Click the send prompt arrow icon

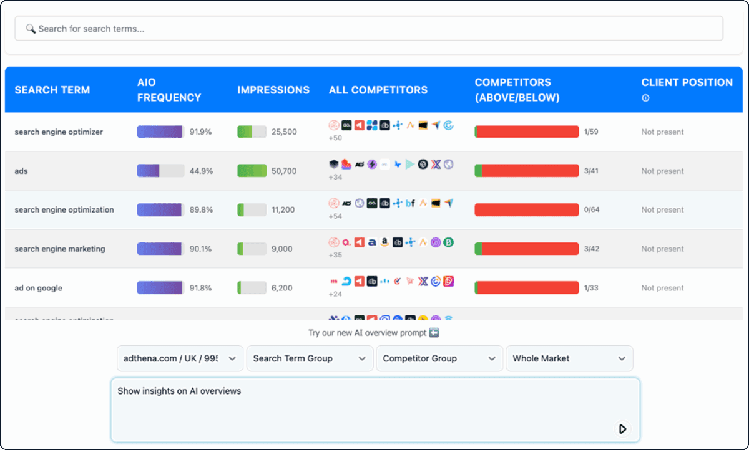click(622, 429)
